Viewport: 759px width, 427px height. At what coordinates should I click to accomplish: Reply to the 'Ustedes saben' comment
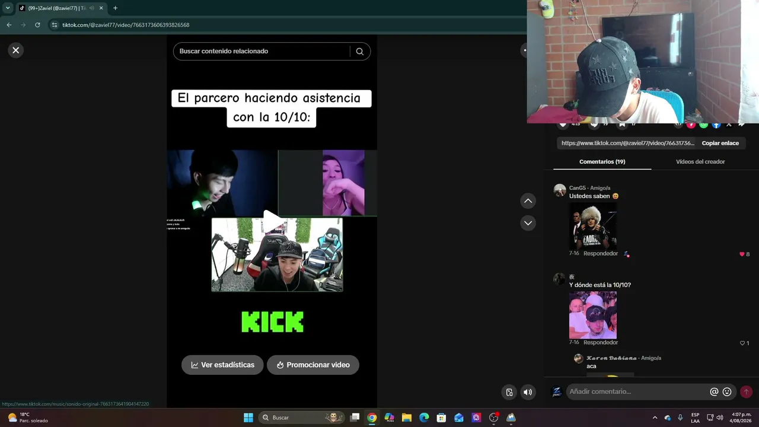click(x=601, y=254)
